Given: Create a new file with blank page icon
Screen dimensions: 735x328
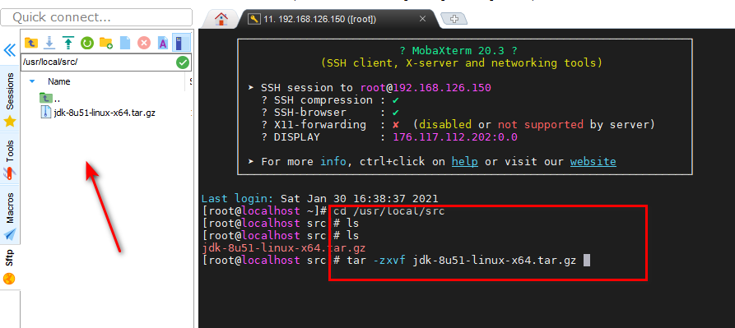Looking at the screenshot, I should point(124,43).
